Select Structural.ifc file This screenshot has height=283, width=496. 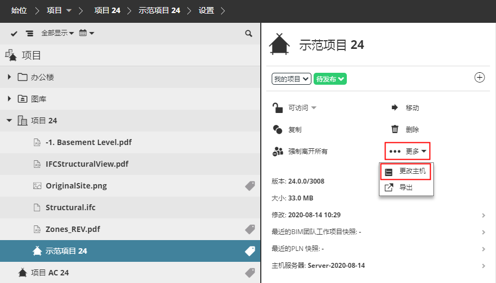(130, 207)
